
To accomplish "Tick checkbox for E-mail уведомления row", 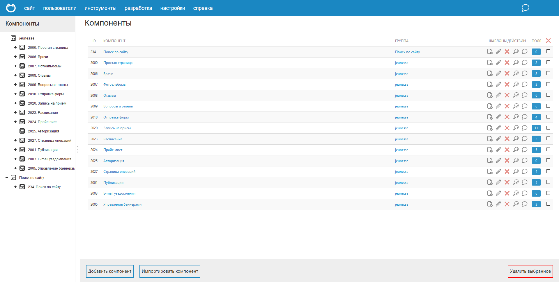I will pos(548,193).
